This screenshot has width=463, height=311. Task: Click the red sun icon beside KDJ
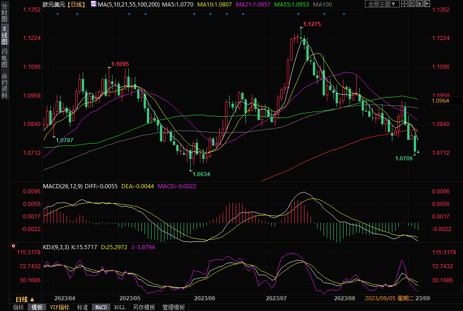pos(13,246)
